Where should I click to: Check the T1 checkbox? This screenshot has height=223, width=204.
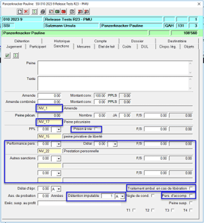coord(134,210)
